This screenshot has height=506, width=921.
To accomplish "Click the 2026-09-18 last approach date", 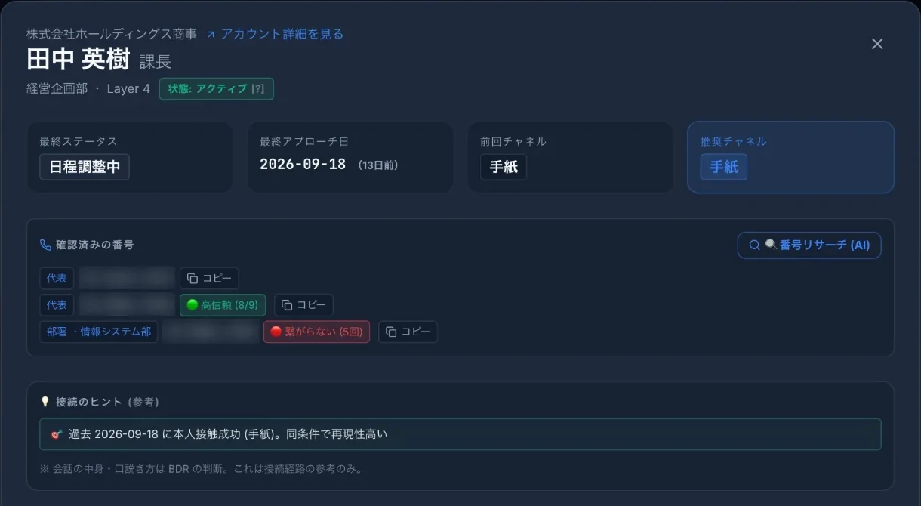I will 303,165.
